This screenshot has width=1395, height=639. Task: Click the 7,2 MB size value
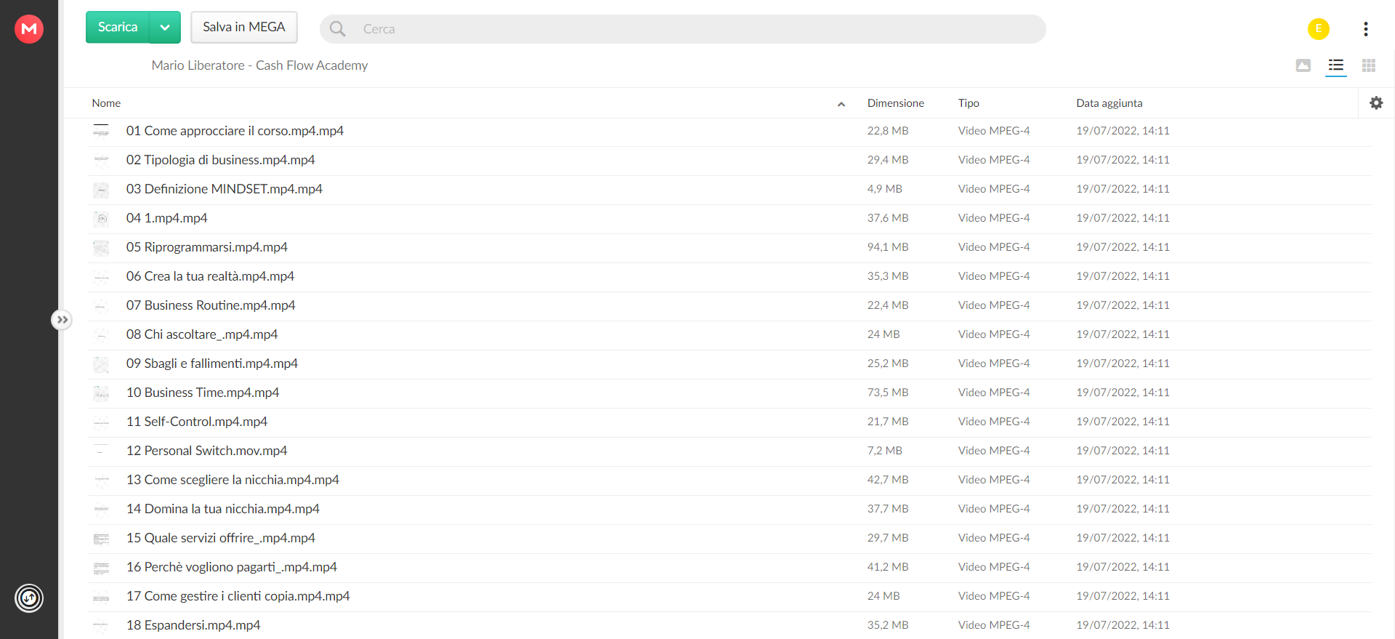pyautogui.click(x=884, y=451)
